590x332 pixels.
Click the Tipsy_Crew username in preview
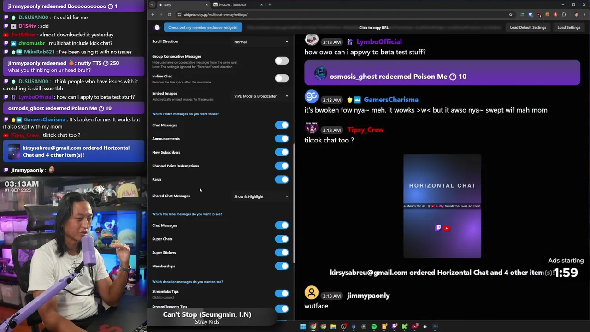tap(365, 130)
